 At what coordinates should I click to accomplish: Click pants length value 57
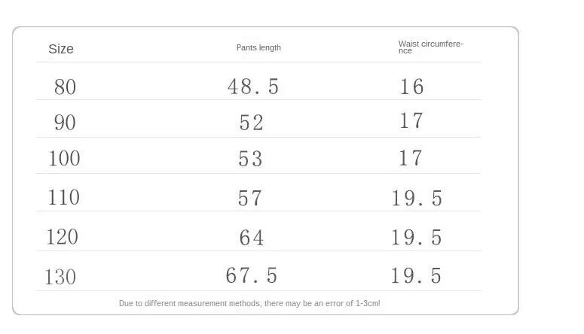pyautogui.click(x=250, y=198)
